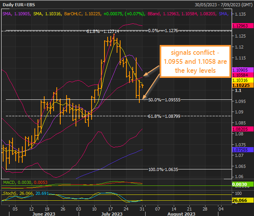The width and height of the screenshot is (254, 216).
Task: Select the '61.8% 1.12714' Fibonacci label
Action: 103,31
